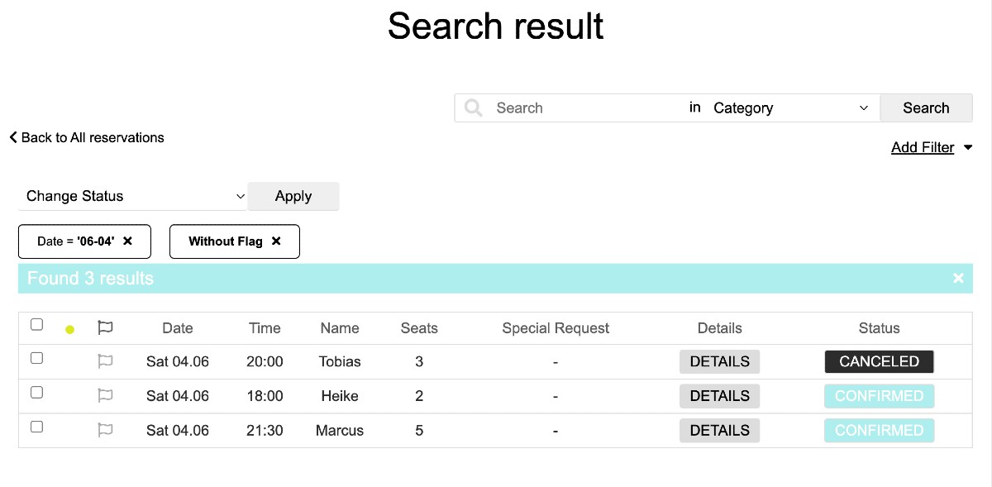Click the yellow dot in table header
Screen dimensions: 992x487
69,329
